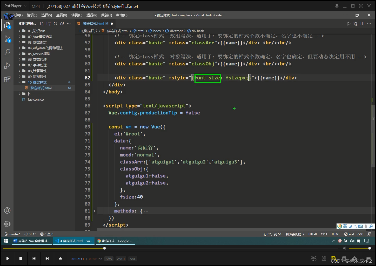Open Source Control view in activity bar
This screenshot has height=266, width=376.
pyautogui.click(x=7, y=39)
